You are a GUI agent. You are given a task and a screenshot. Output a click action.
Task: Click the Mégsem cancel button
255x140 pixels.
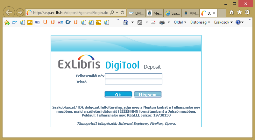[148, 94]
